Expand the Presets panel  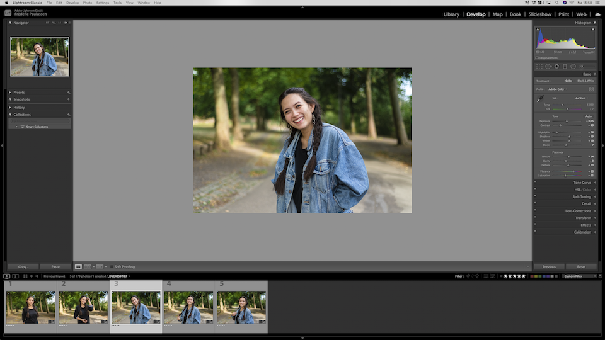(11, 92)
